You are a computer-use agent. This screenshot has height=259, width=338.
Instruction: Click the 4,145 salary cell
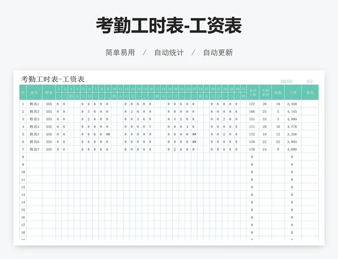pyautogui.click(x=292, y=111)
